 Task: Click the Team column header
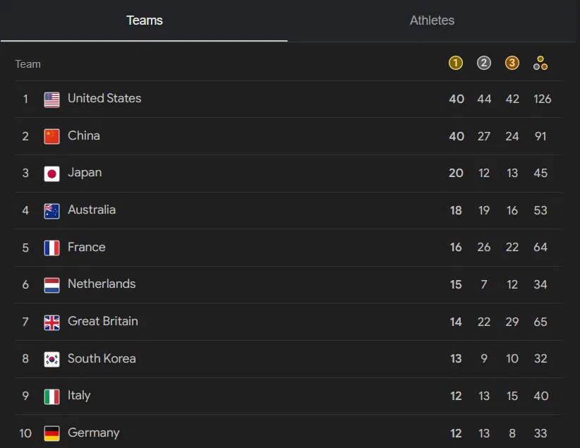(28, 64)
